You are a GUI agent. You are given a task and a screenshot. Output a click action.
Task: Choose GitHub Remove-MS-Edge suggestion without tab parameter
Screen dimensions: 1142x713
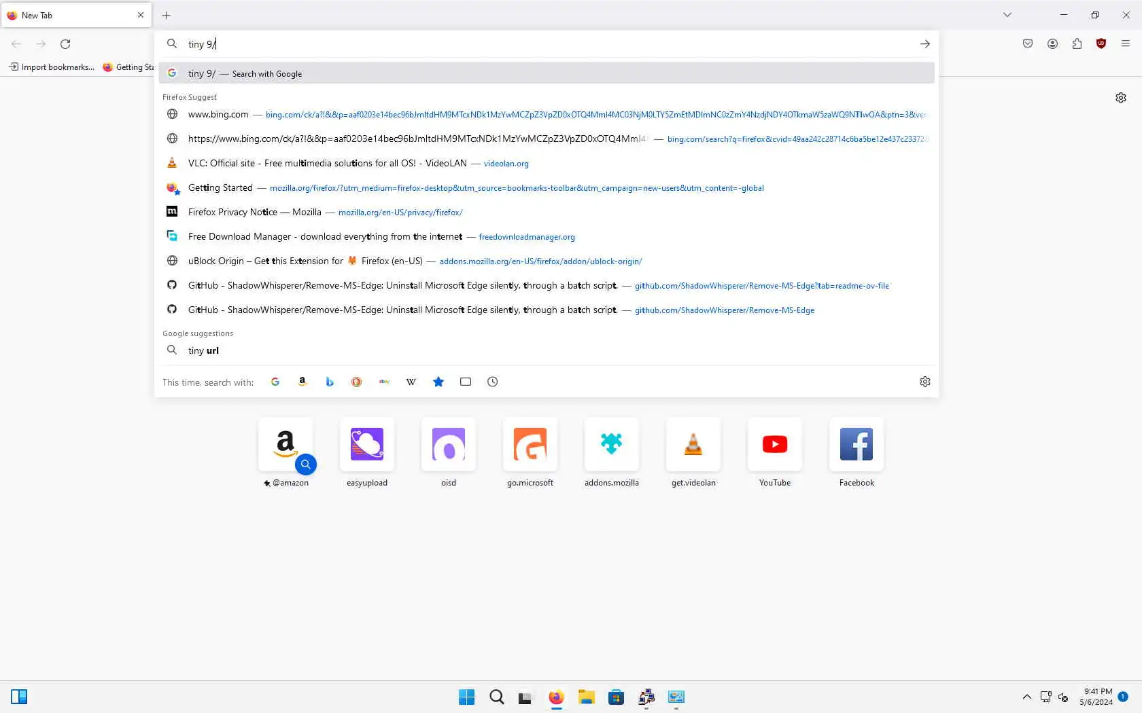pyautogui.click(x=547, y=310)
